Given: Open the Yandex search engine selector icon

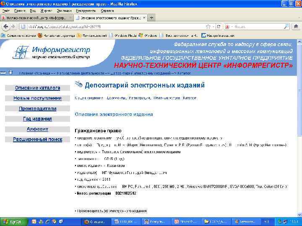Looking at the screenshot, I should click(x=227, y=27).
